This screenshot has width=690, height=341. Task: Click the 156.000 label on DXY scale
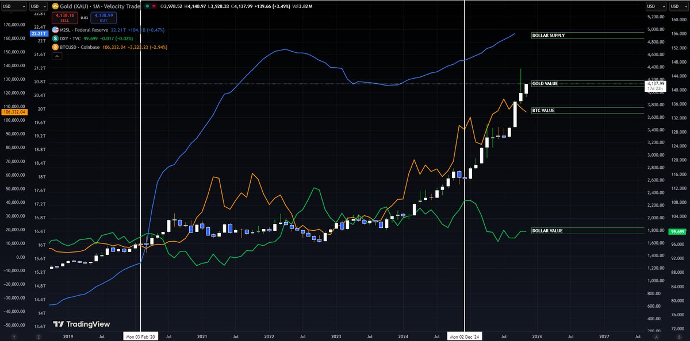point(678,33)
